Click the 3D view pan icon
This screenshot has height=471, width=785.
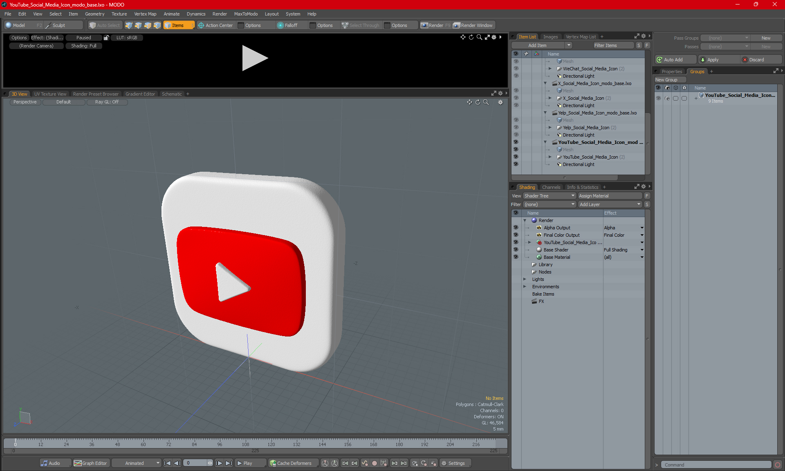click(x=469, y=102)
